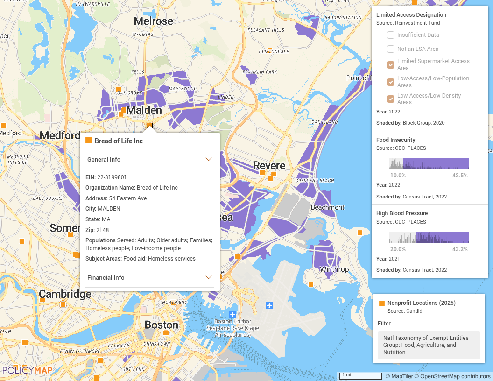The height and width of the screenshot is (381, 493).
Task: Click the Crescent Beach map label
Action: 315,181
